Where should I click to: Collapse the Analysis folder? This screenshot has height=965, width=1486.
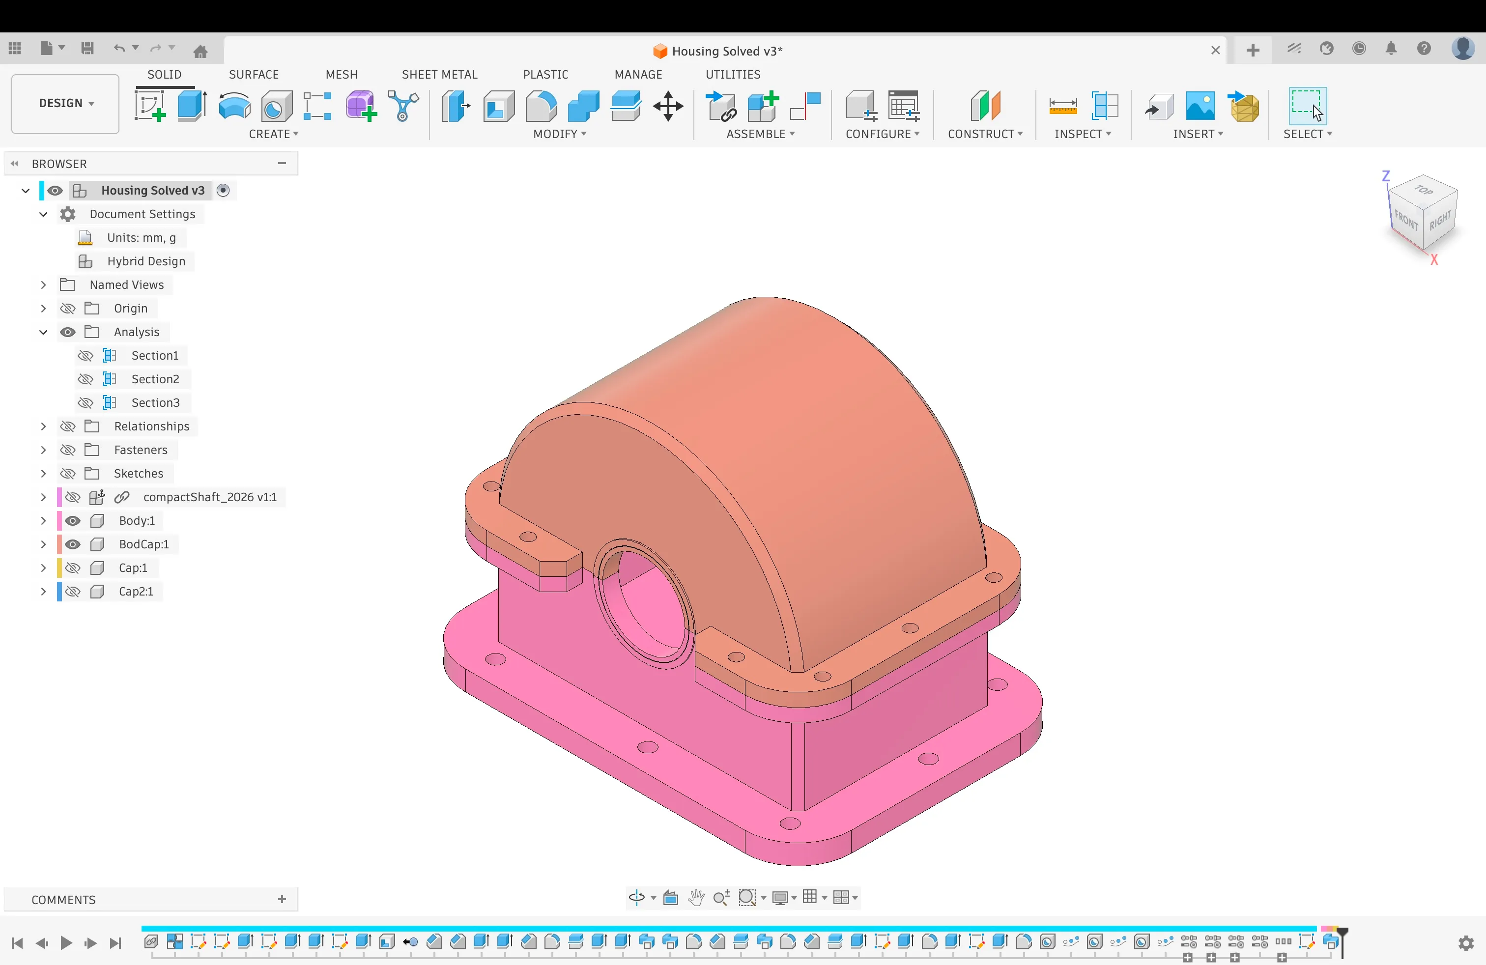[43, 332]
